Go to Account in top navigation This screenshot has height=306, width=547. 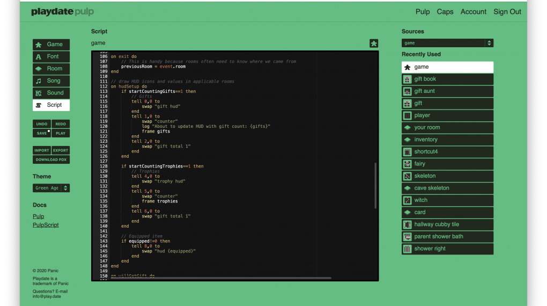coord(473,12)
